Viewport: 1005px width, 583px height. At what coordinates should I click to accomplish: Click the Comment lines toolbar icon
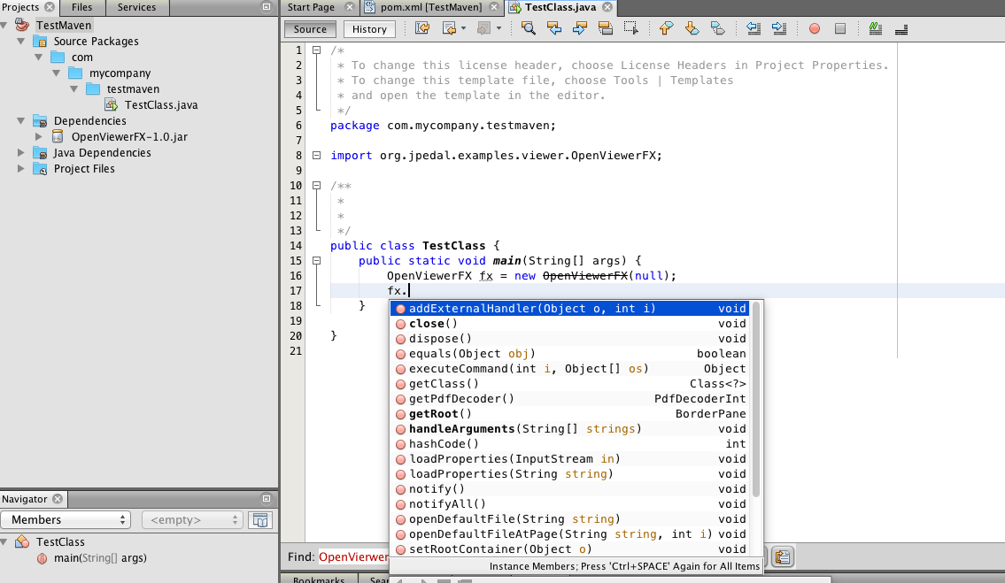(x=876, y=28)
